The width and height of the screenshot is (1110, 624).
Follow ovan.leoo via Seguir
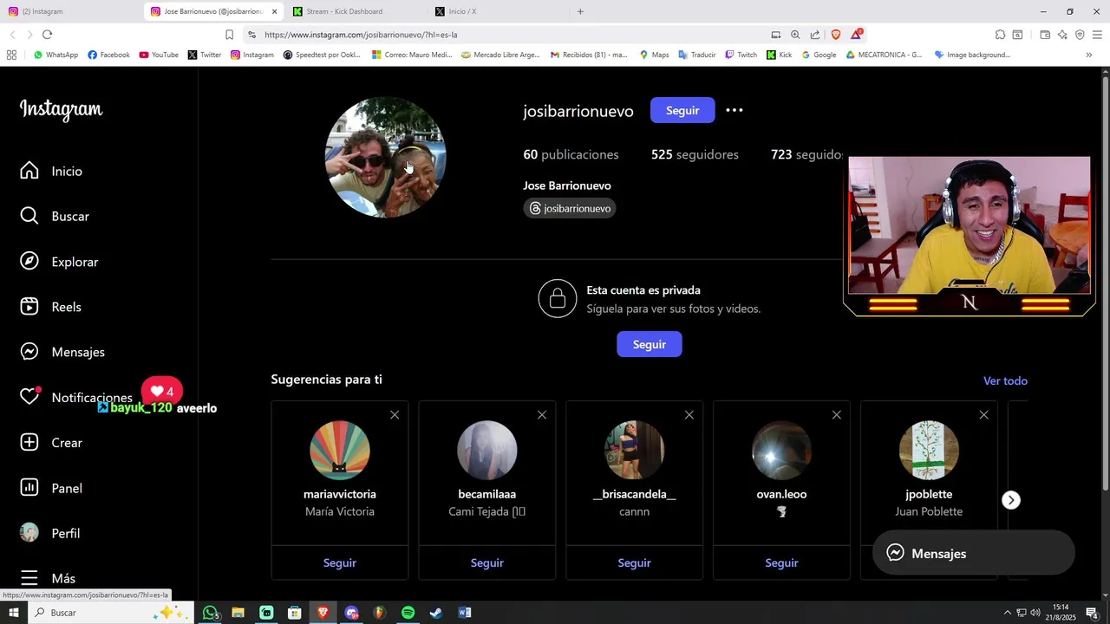point(782,562)
